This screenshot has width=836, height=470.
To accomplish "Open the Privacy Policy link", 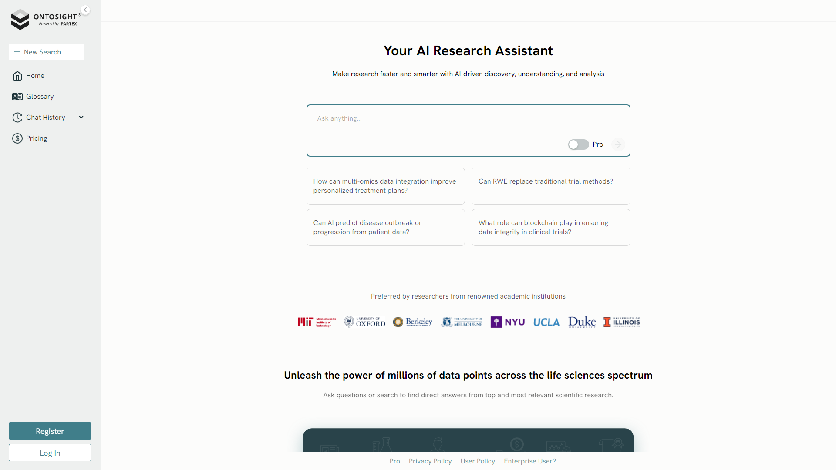I will pyautogui.click(x=430, y=461).
